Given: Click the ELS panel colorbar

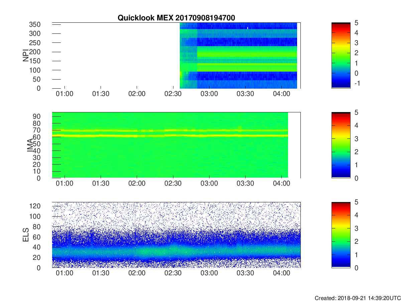Looking at the screenshot, I should tap(341, 235).
